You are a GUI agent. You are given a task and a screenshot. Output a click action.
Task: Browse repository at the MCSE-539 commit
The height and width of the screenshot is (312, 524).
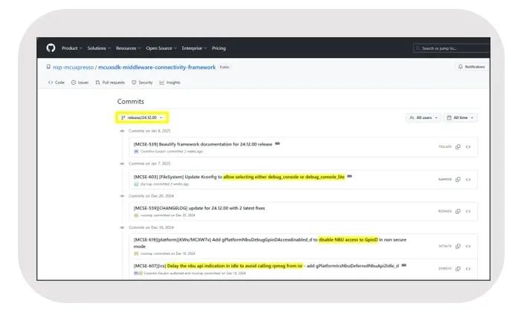click(x=468, y=146)
